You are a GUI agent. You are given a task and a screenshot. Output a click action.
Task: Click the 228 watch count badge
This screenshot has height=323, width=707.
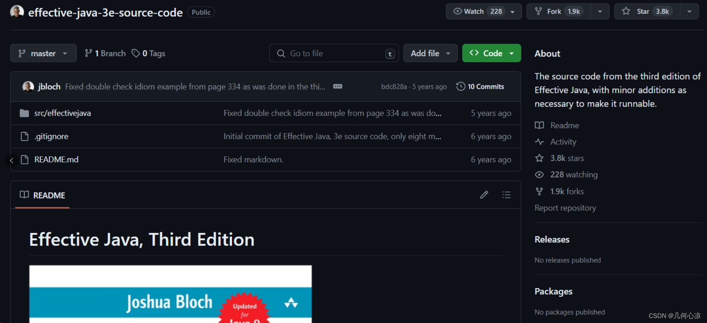(x=496, y=11)
